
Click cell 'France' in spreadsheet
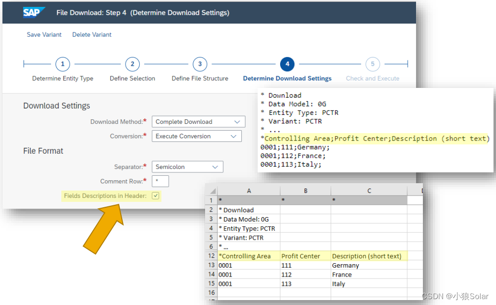tap(369, 274)
